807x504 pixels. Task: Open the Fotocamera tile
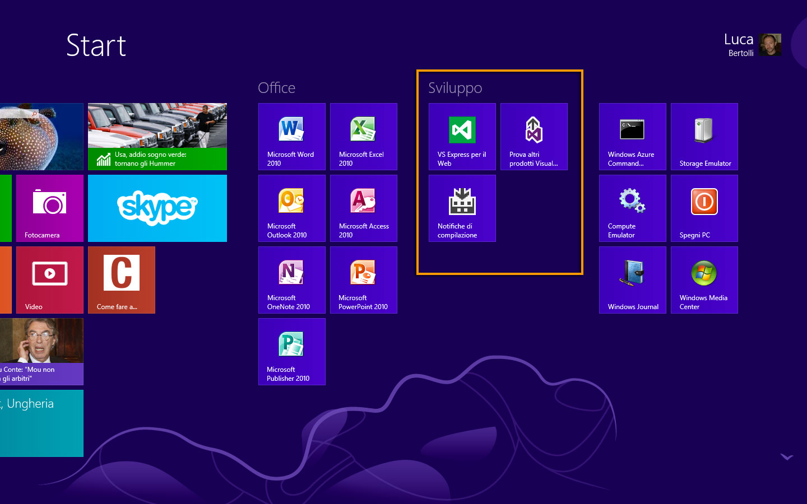click(50, 208)
